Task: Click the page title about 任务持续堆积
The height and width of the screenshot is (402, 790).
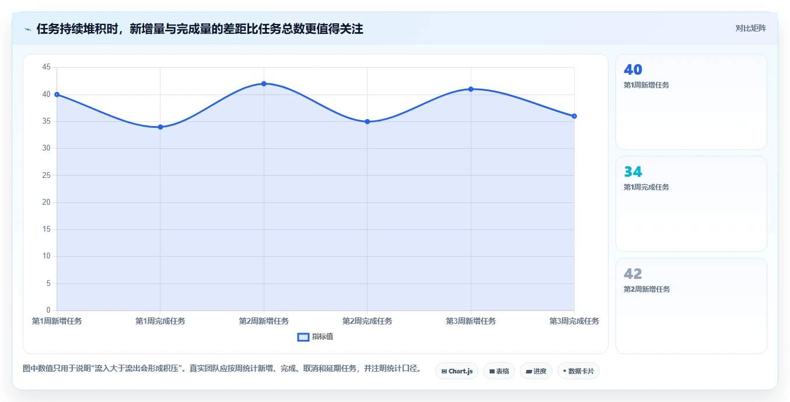Action: click(x=200, y=29)
